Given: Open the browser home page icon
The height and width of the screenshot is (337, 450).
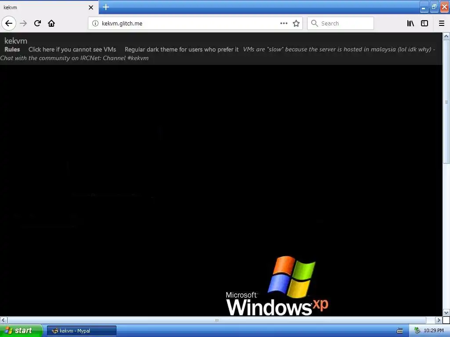Looking at the screenshot, I should (x=51, y=23).
